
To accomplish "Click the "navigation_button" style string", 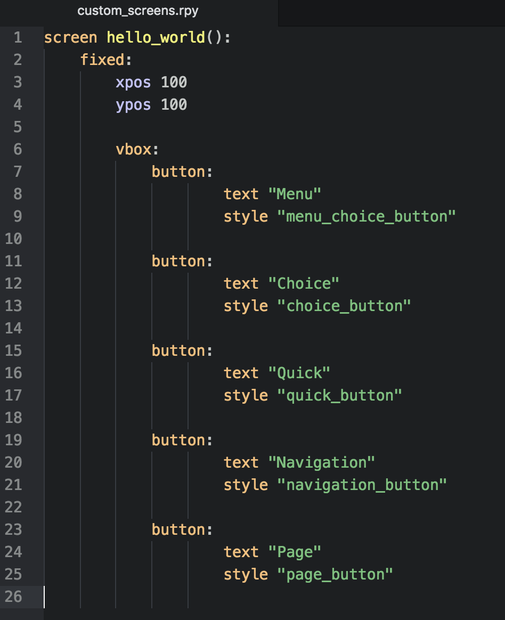I will pos(362,485).
